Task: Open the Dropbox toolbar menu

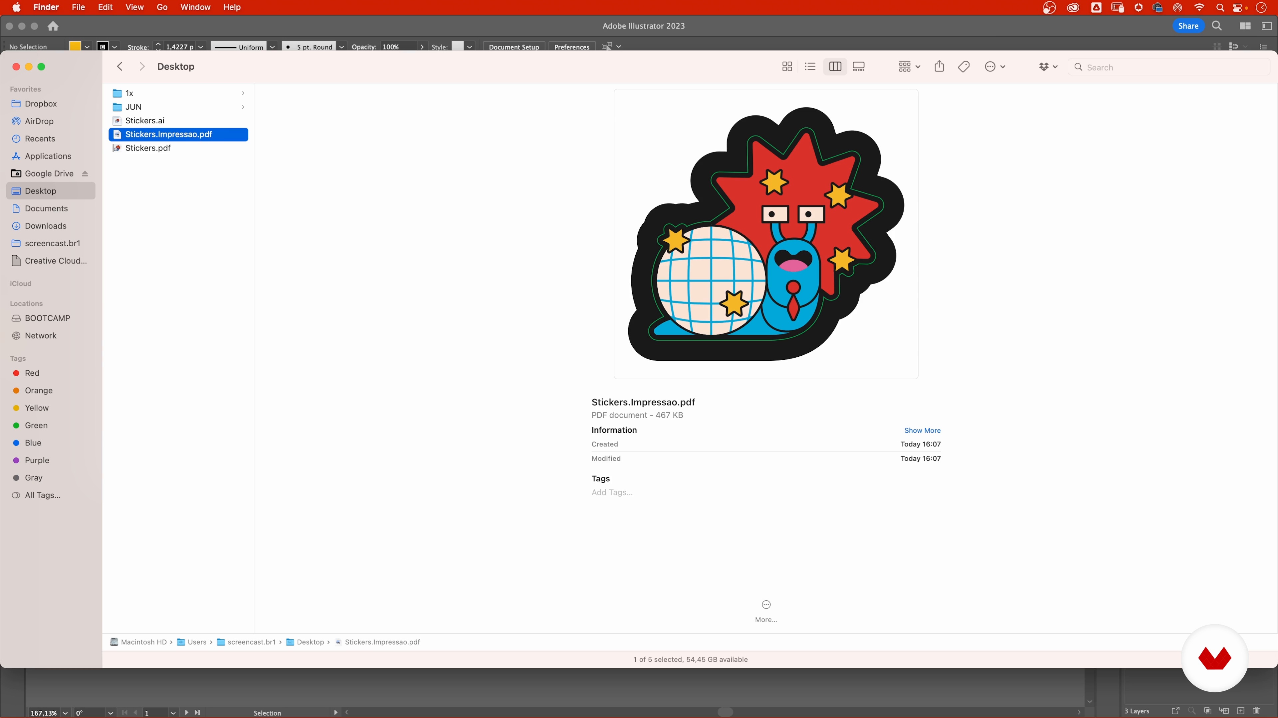Action: tap(1048, 66)
